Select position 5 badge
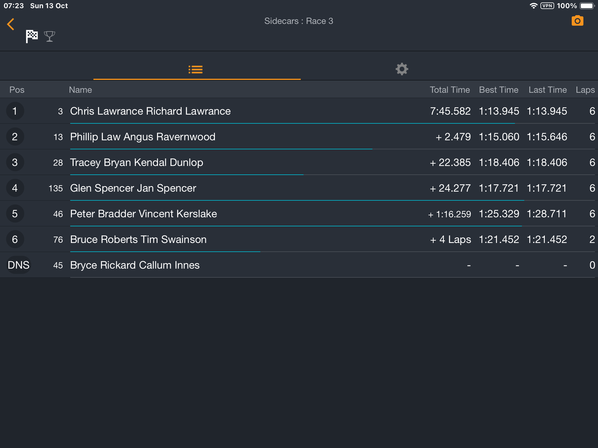This screenshot has width=598, height=448. (15, 214)
